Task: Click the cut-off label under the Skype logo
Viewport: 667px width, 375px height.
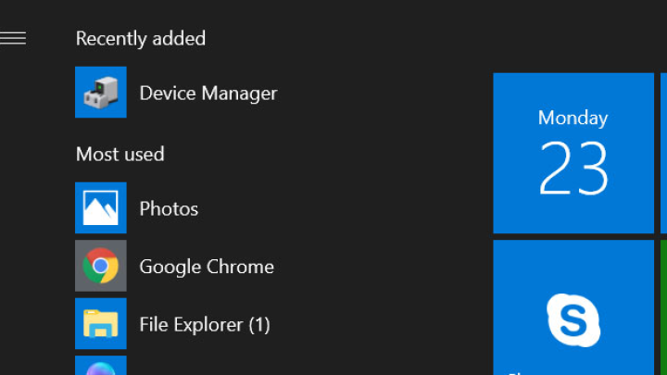Action: [x=517, y=373]
